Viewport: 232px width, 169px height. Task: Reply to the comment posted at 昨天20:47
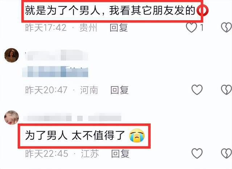[120, 90]
